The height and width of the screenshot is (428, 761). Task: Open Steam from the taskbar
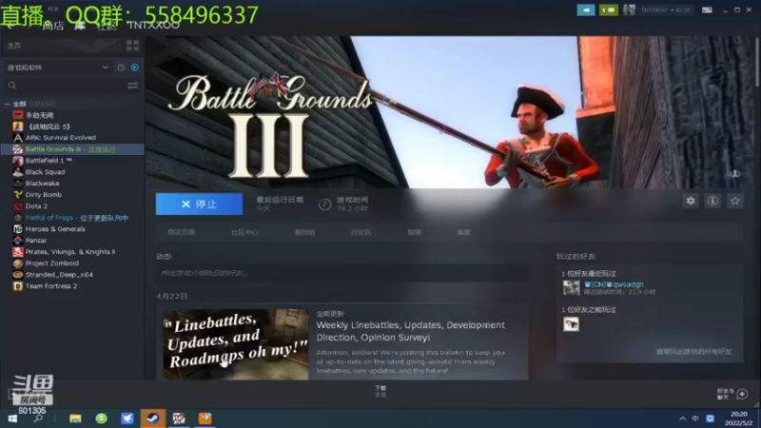[153, 418]
